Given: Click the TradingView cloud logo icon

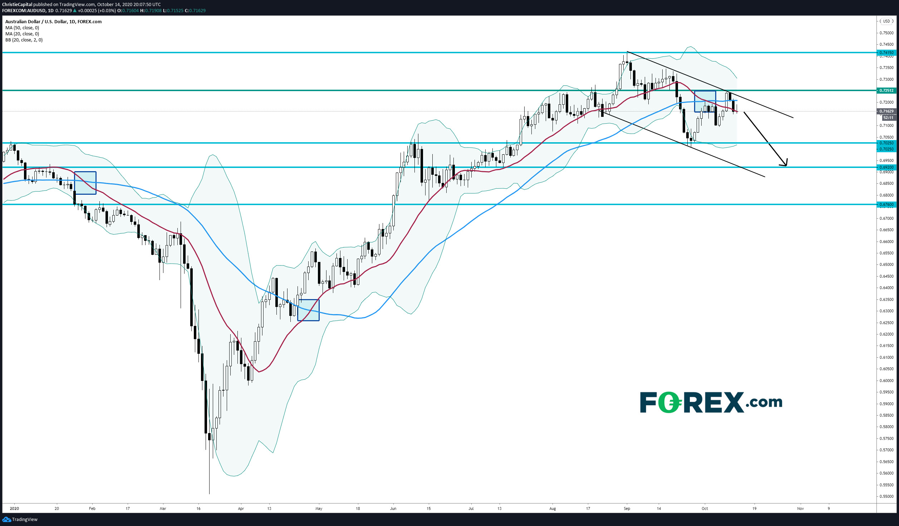Looking at the screenshot, I should pos(6,519).
